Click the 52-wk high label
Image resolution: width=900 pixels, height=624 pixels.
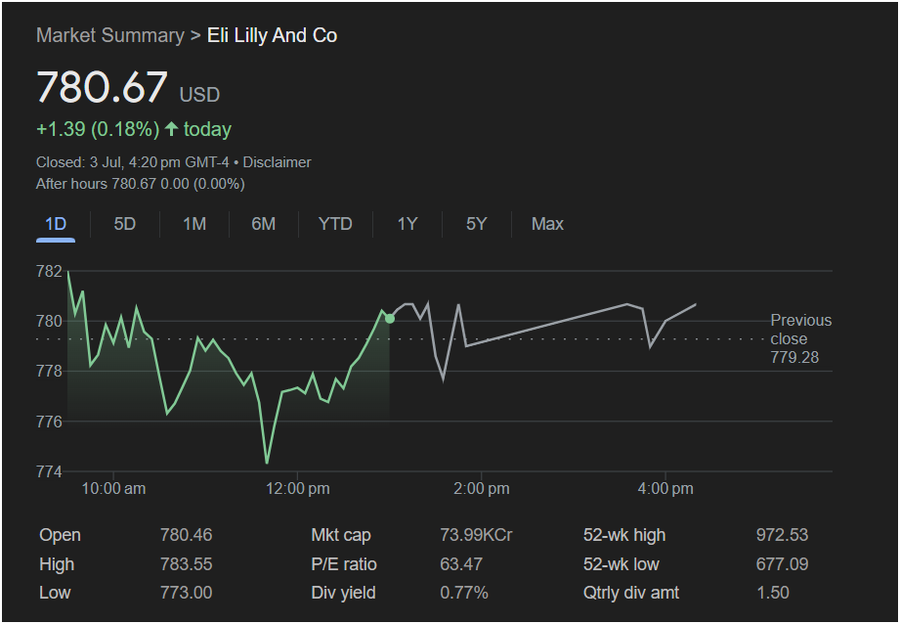[623, 535]
